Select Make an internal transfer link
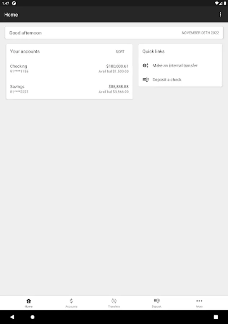 175,66
